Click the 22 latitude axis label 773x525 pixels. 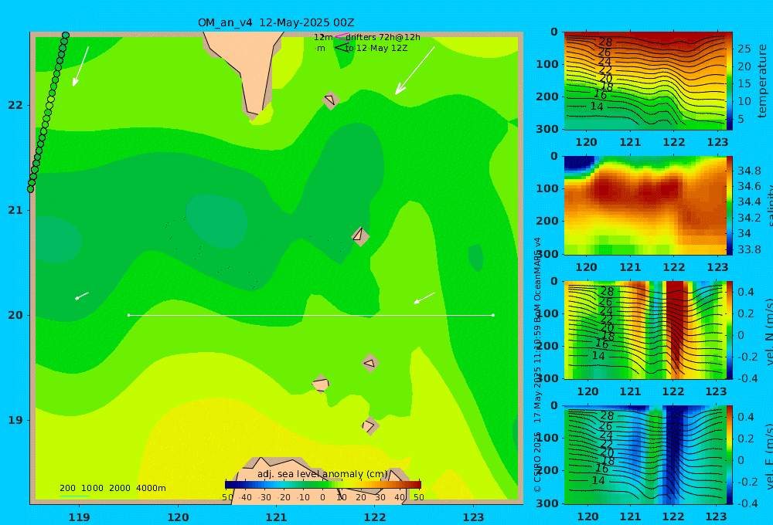coord(15,105)
